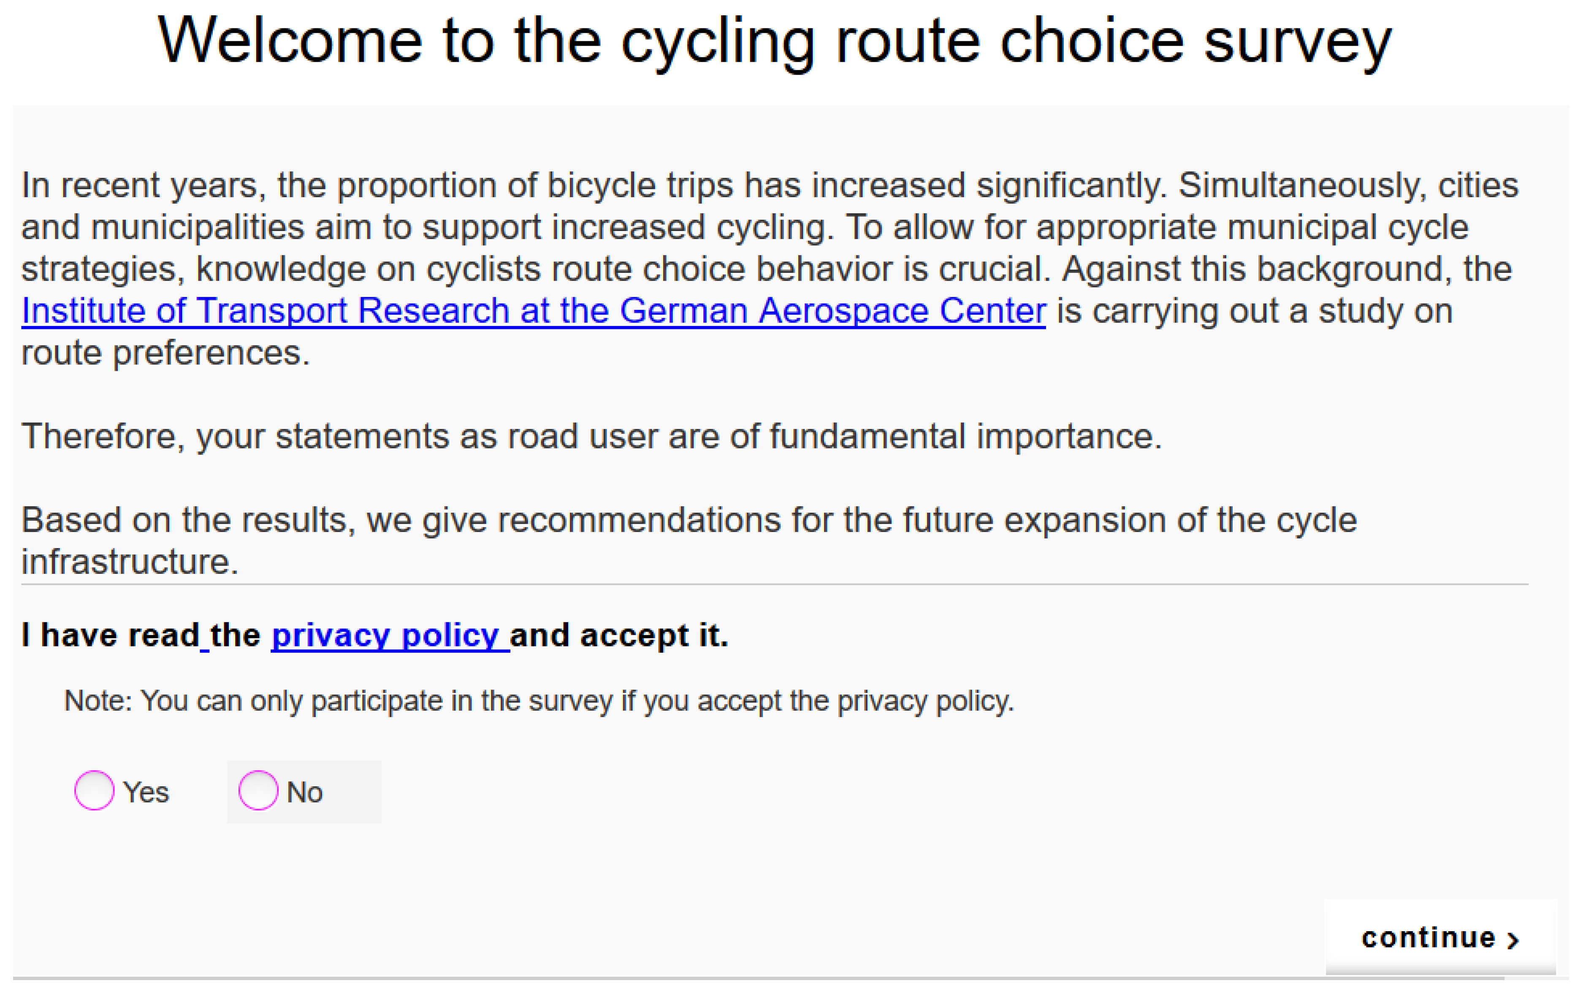
Task: Click the "Yes" option label text
Action: point(146,792)
